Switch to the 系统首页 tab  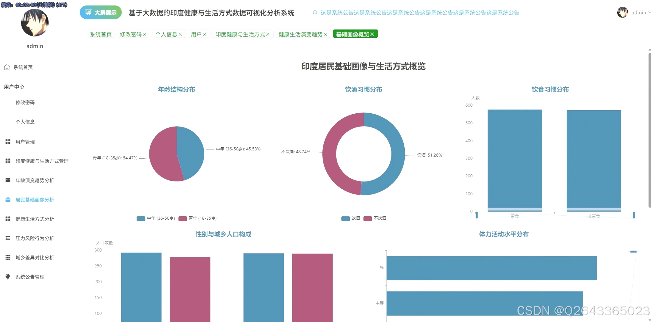pyautogui.click(x=101, y=34)
